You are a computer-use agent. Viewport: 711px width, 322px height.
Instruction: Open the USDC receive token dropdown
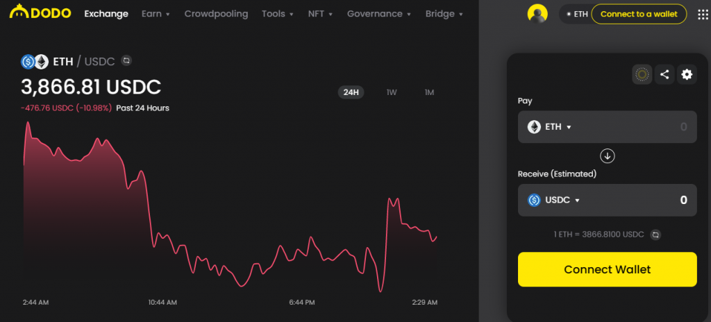coord(553,200)
